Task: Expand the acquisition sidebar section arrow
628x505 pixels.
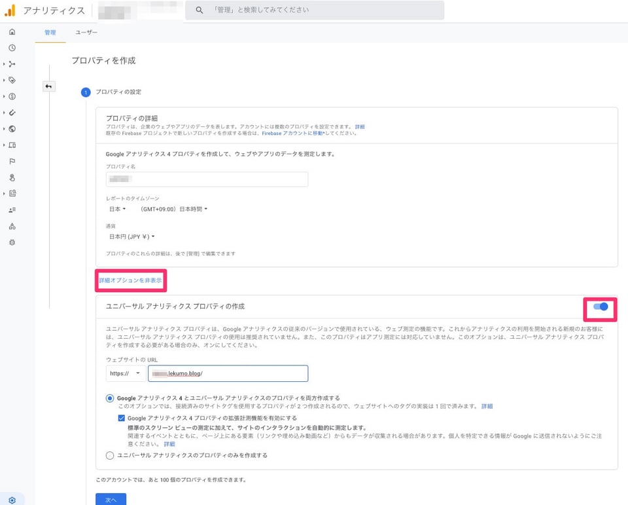Action: point(4,64)
